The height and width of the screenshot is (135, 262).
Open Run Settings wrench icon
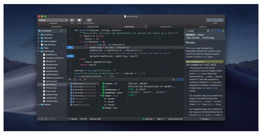point(89,20)
